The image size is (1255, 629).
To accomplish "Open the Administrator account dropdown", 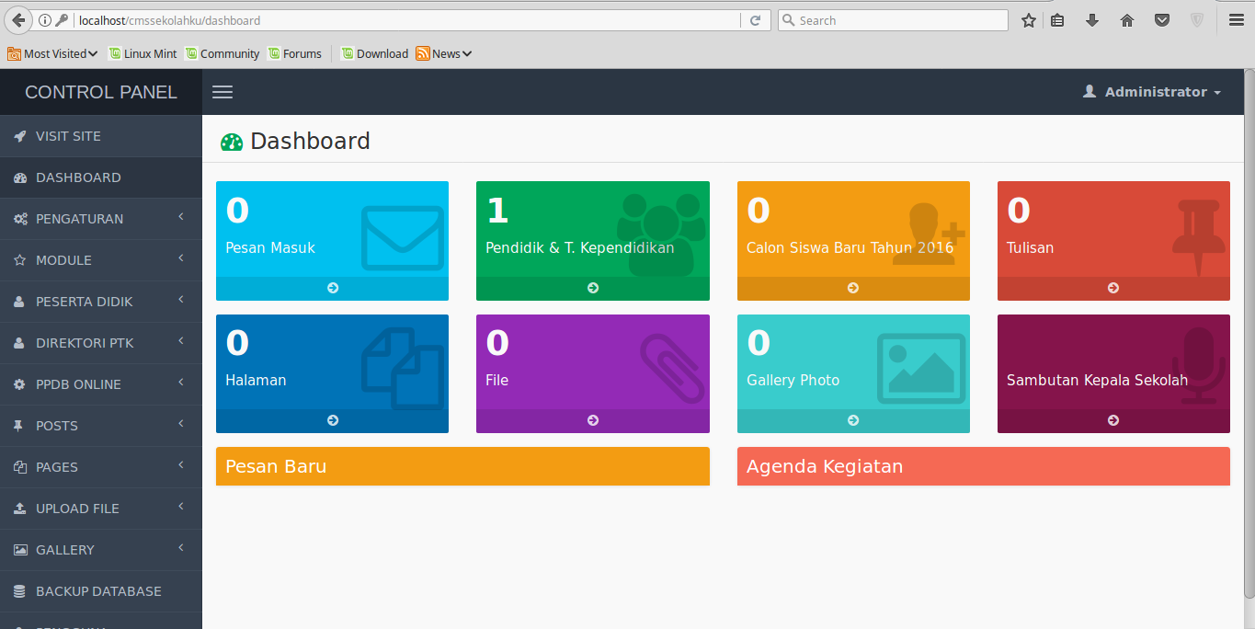I will [1151, 91].
